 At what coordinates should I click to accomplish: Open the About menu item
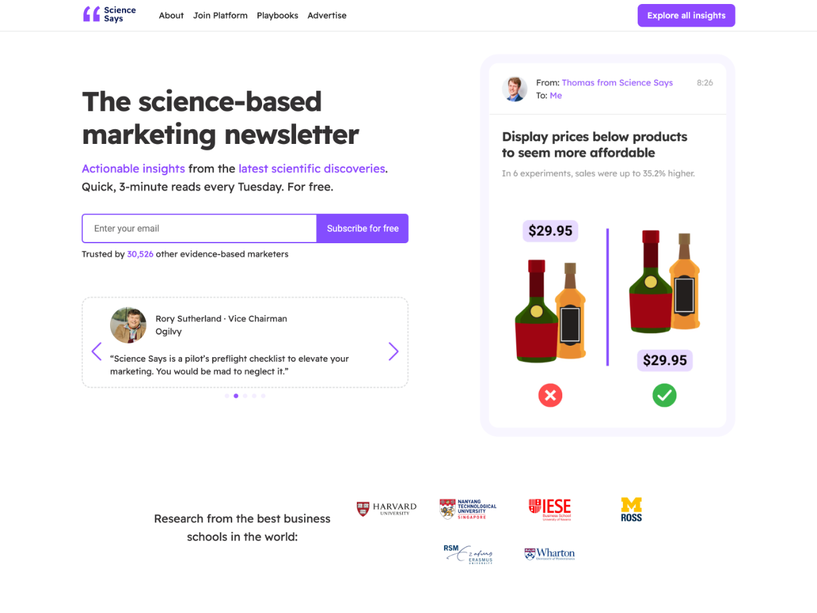click(171, 15)
